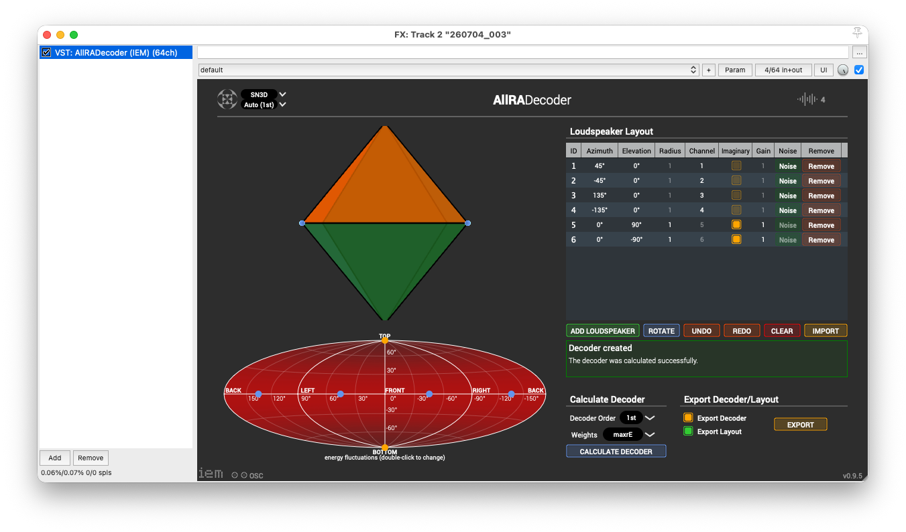Toggle the Export Decoder option
Screen dimensions: 906x532
tap(688, 418)
